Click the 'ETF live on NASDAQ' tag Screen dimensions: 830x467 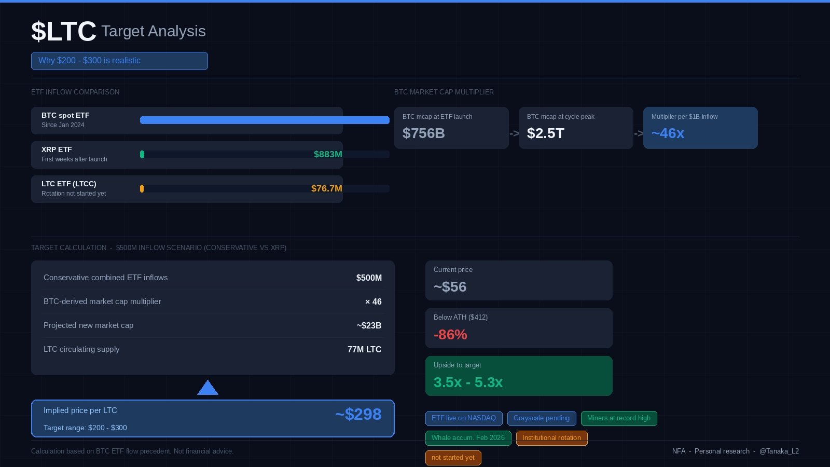[464, 418]
